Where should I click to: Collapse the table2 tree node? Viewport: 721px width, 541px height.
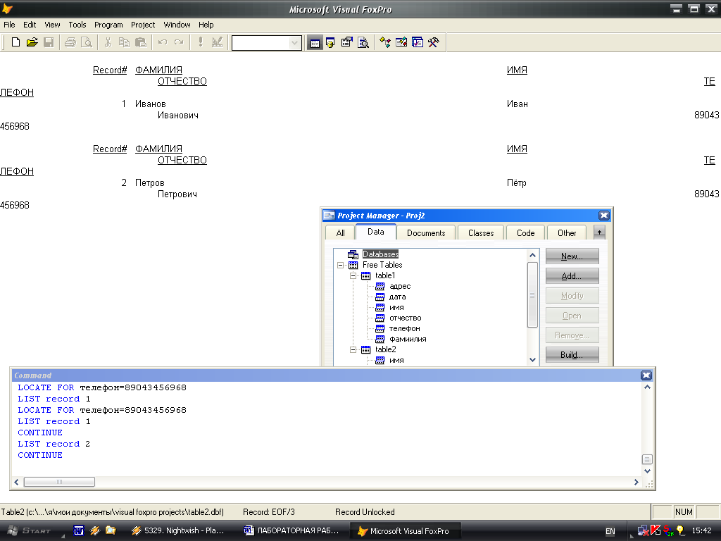click(353, 349)
